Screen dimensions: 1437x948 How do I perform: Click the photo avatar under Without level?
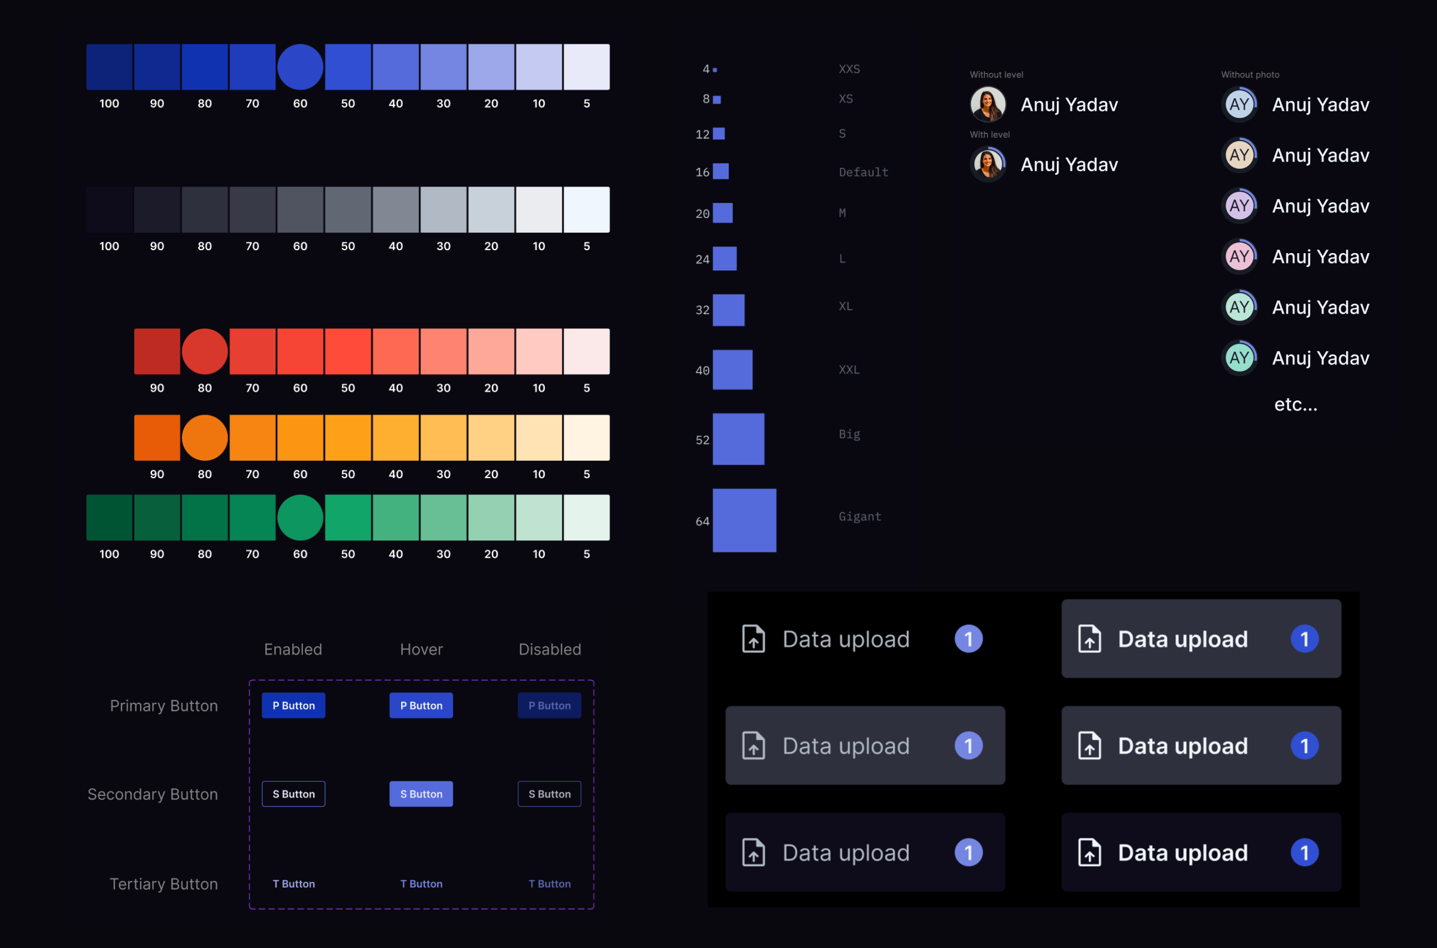987,105
